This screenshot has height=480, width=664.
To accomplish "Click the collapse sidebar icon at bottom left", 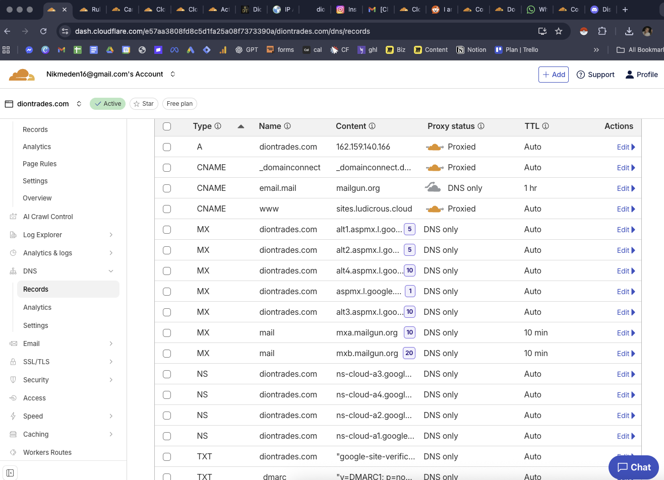I will coord(10,473).
